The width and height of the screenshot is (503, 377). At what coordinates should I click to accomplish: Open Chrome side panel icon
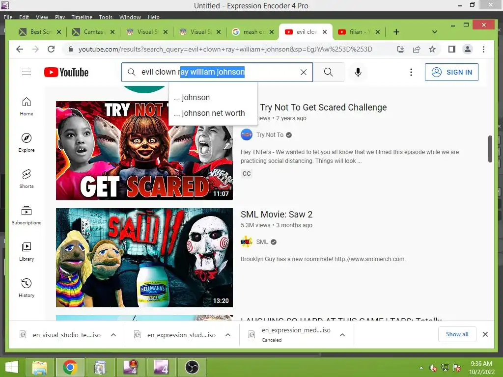452,49
